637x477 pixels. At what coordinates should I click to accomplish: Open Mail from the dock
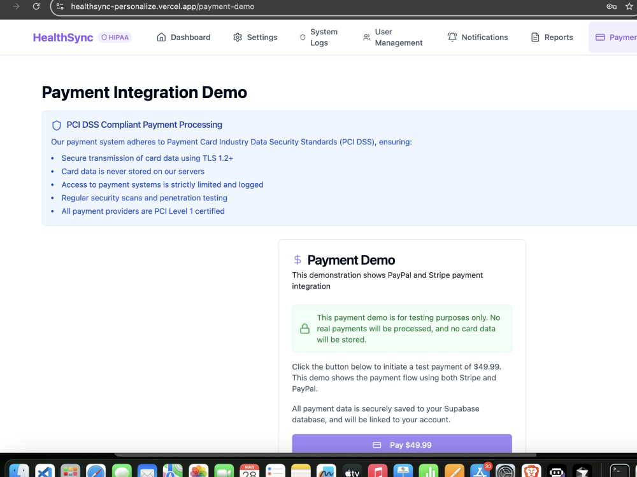[147, 471]
